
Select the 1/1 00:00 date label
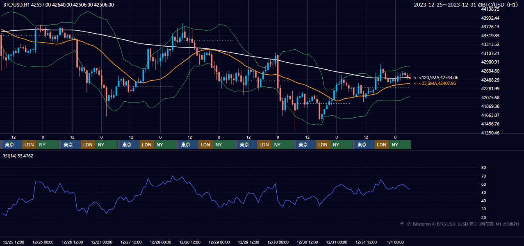(x=395, y=242)
